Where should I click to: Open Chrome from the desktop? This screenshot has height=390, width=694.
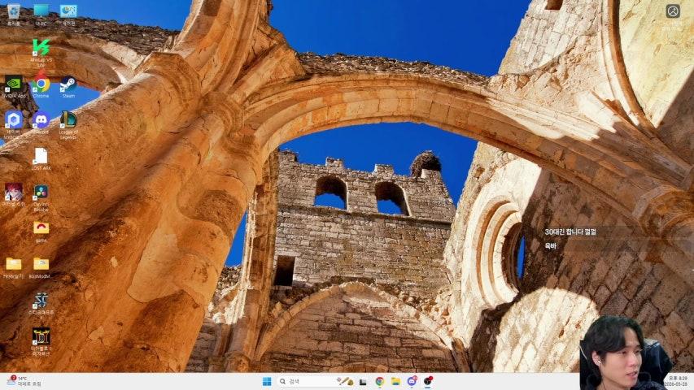pyautogui.click(x=41, y=84)
